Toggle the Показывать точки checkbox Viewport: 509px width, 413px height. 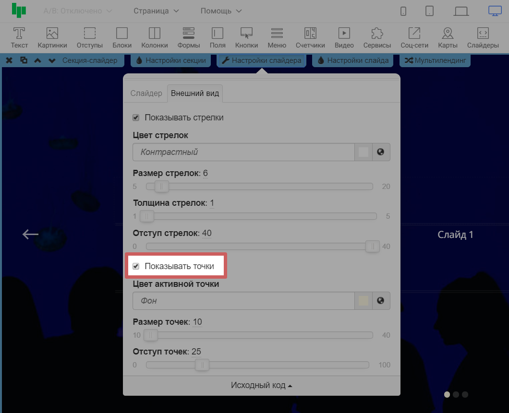[x=136, y=266]
